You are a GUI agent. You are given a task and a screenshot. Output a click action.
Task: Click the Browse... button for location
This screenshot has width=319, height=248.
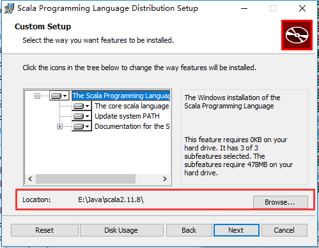click(281, 202)
